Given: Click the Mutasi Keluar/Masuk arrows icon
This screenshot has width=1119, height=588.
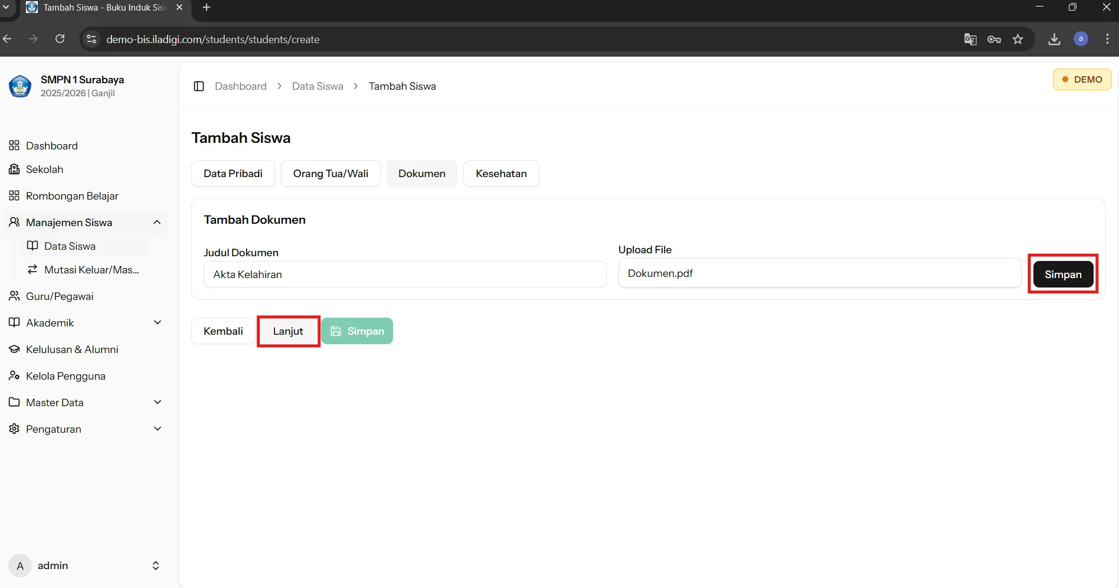Looking at the screenshot, I should [x=32, y=269].
